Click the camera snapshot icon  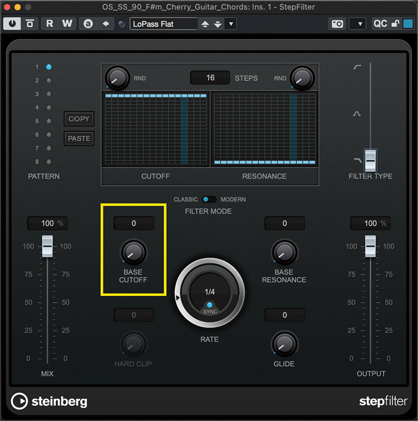pyautogui.click(x=337, y=24)
